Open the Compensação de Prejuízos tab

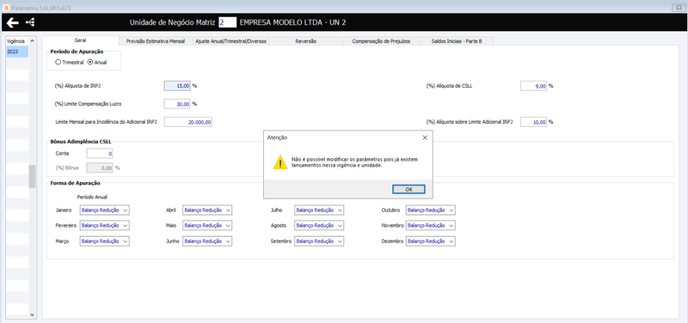pyautogui.click(x=381, y=41)
